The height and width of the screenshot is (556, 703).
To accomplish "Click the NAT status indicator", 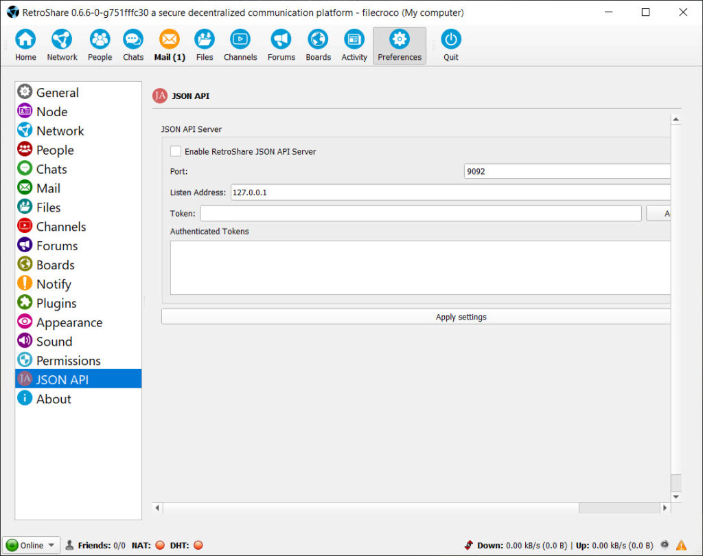I will [x=159, y=545].
